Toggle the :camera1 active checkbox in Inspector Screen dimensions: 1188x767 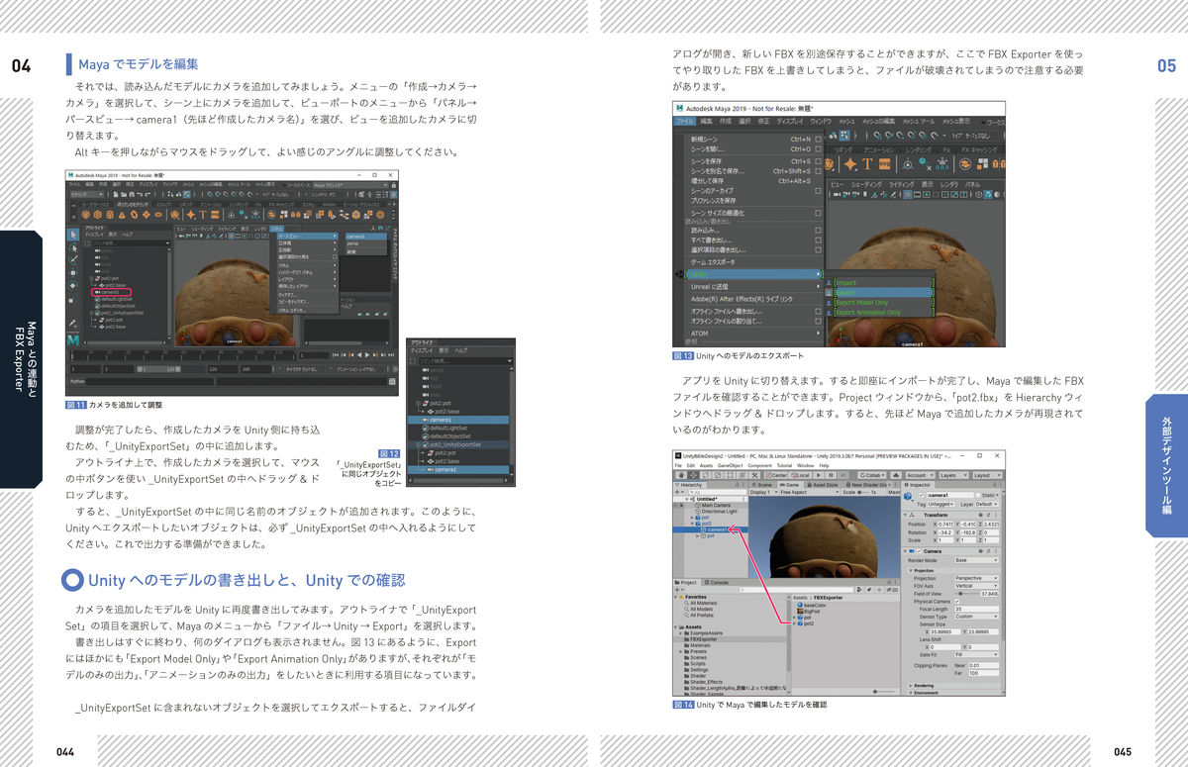click(921, 495)
